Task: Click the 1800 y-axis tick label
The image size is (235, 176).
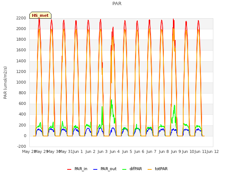Action: coord(21,40)
